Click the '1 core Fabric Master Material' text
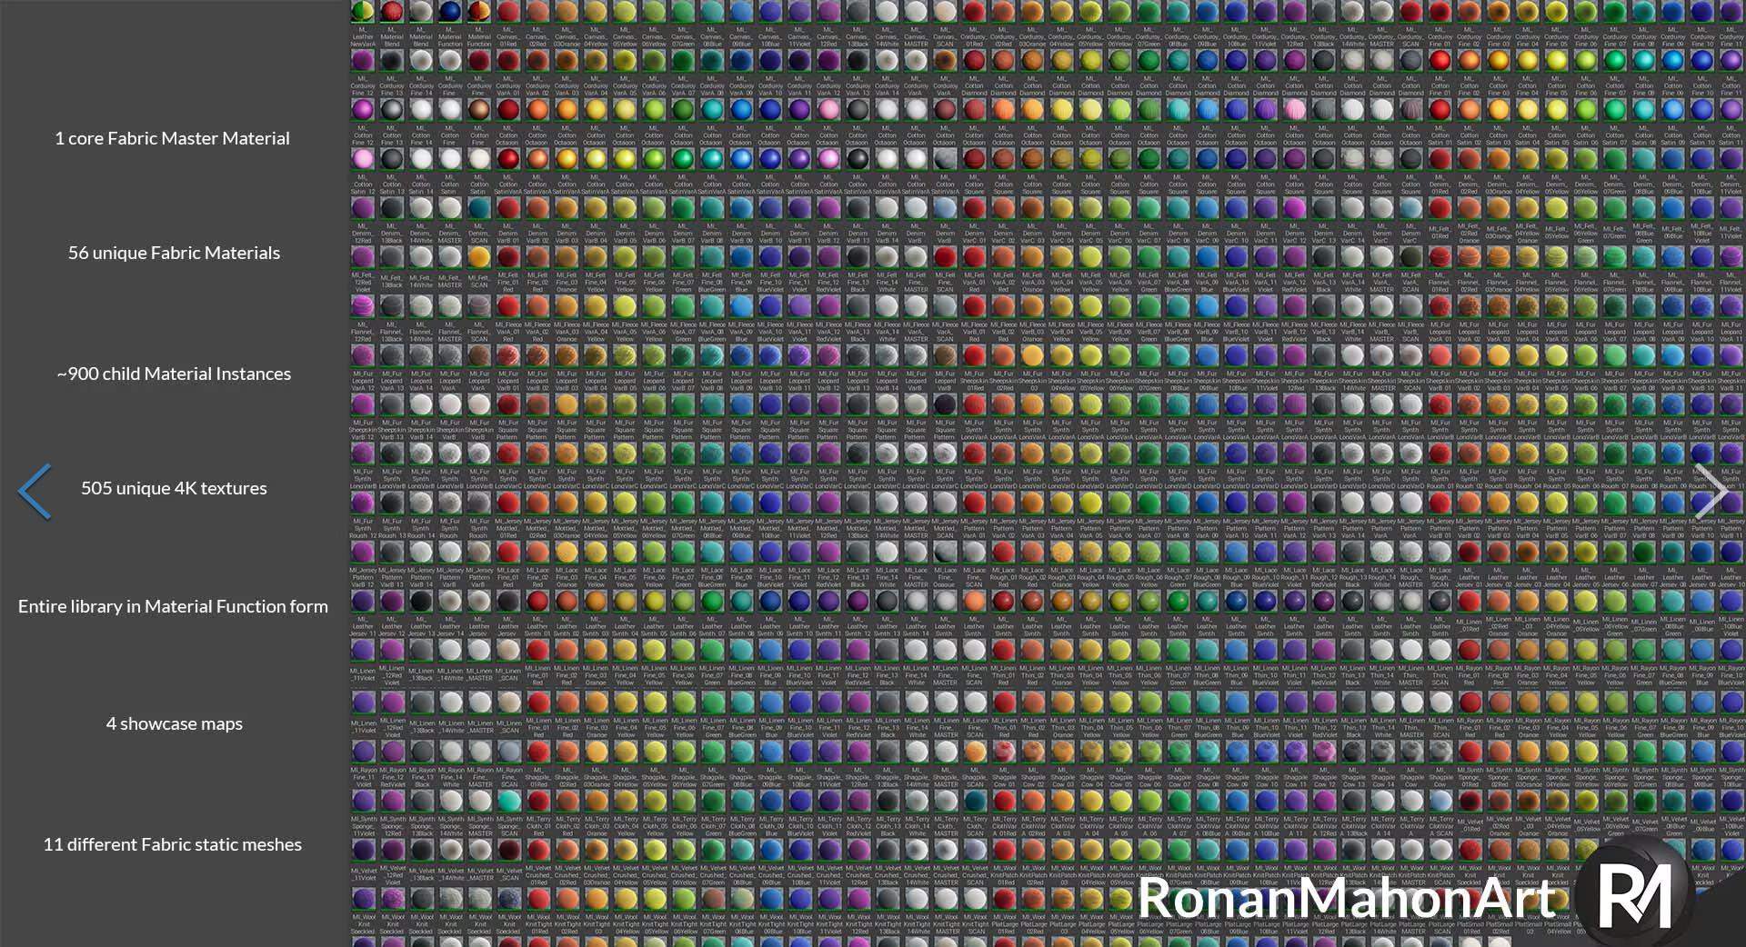The height and width of the screenshot is (947, 1746). pos(172,138)
